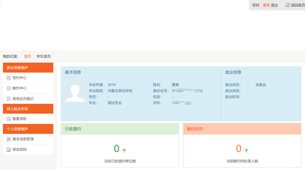Screen dimensions: 305x170
Task: Click the green 已收邀约 count number
Action: click(x=116, y=149)
